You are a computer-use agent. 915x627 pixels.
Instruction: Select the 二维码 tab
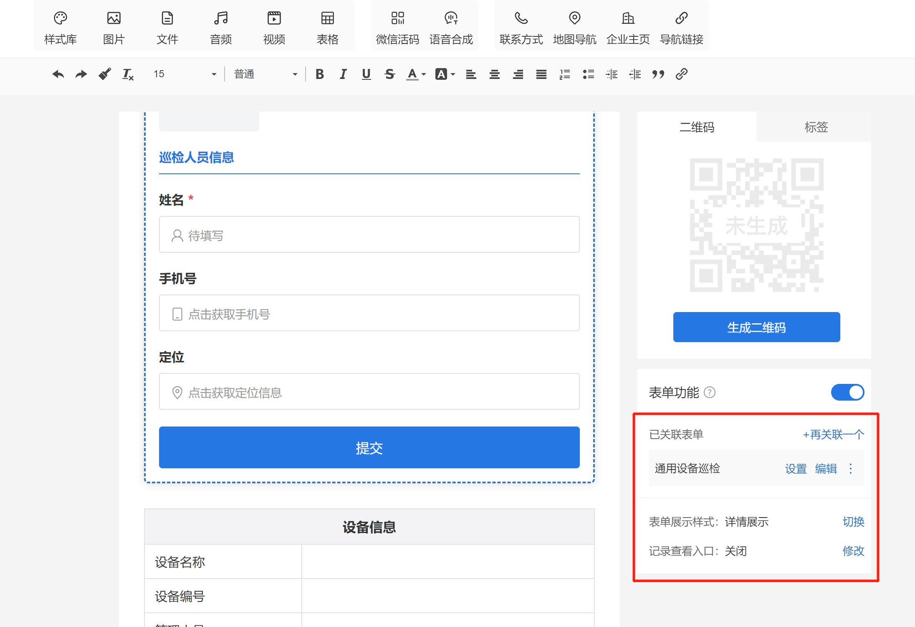[697, 127]
